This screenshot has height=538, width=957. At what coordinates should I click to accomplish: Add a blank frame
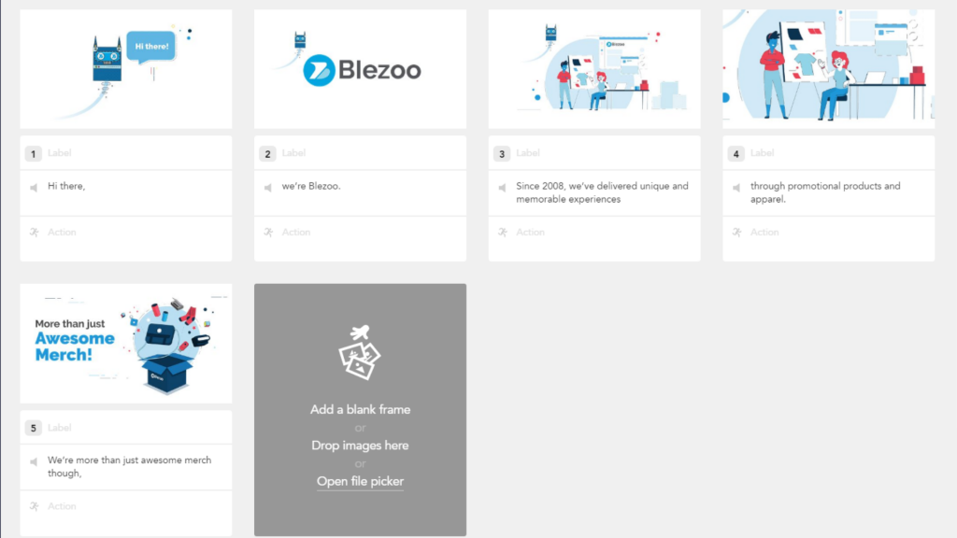coord(360,409)
